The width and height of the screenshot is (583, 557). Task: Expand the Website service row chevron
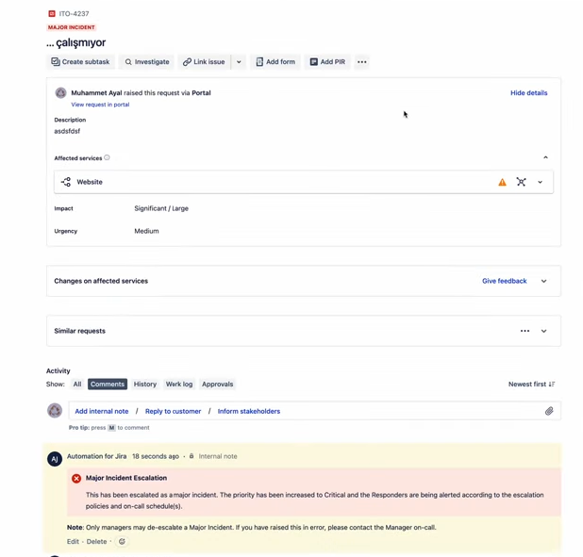click(x=541, y=182)
